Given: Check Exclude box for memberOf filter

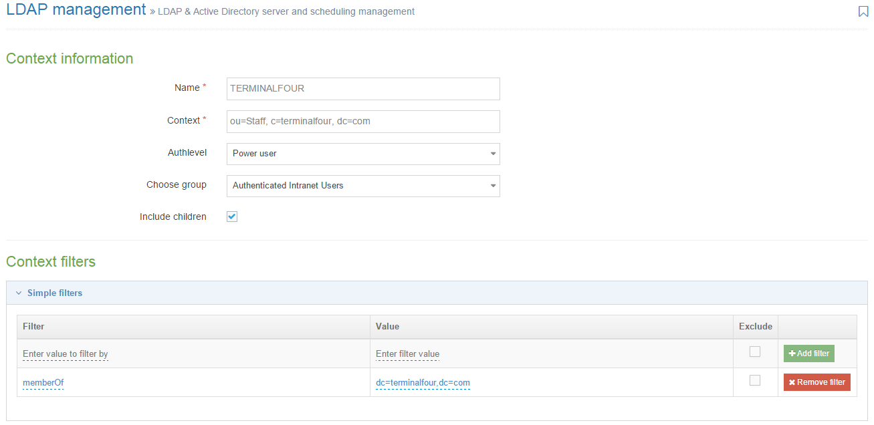Looking at the screenshot, I should point(755,380).
